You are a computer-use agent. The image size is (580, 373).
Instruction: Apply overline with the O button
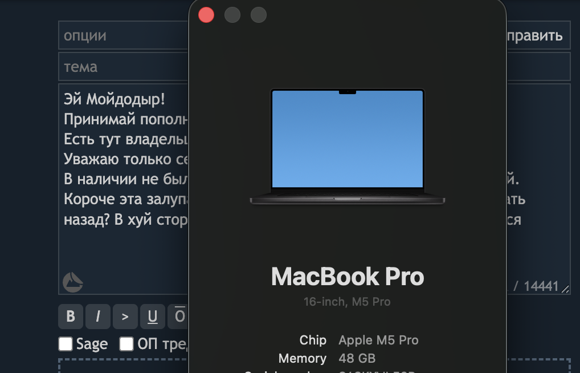(x=179, y=317)
